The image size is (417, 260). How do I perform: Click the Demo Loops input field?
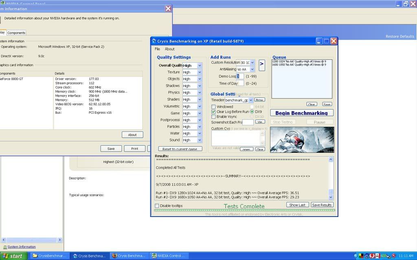[x=240, y=76]
